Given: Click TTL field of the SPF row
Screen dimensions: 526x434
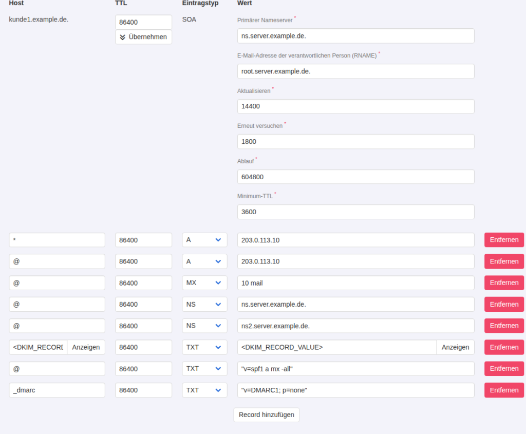Looking at the screenshot, I should (x=143, y=369).
